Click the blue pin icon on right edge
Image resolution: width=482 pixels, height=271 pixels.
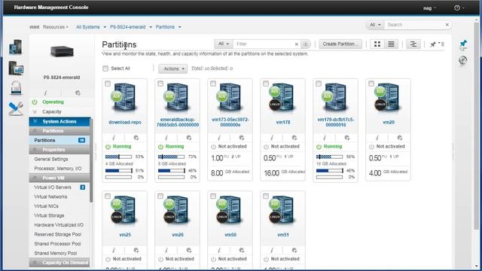(463, 44)
